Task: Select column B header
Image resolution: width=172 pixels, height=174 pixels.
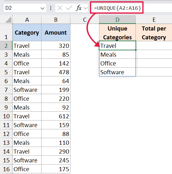Action: click(56, 20)
